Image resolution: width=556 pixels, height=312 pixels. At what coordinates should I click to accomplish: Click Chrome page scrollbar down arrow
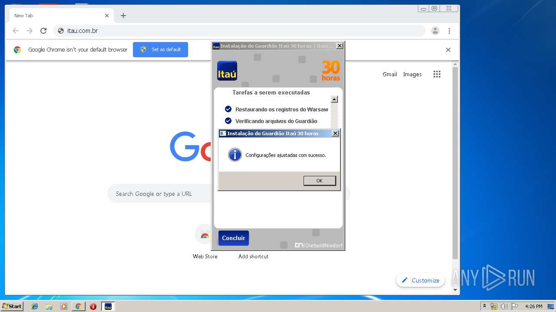click(455, 290)
